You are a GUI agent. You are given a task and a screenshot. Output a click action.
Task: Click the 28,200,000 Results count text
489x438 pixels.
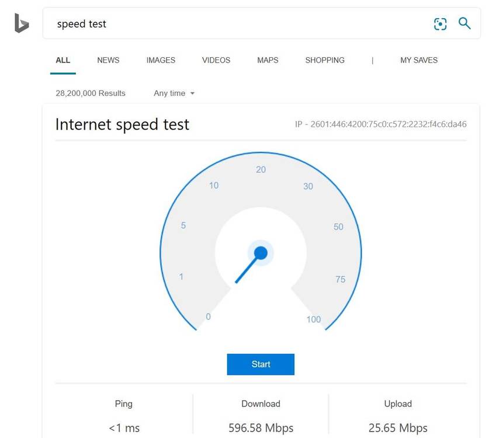(91, 93)
